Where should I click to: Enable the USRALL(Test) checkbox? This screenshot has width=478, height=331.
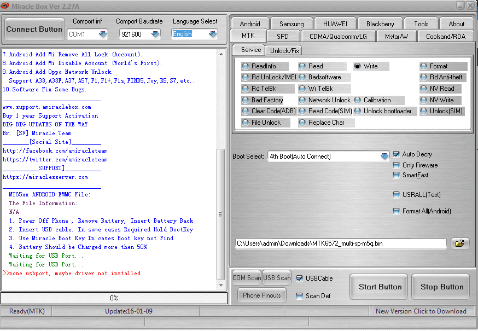click(x=397, y=195)
